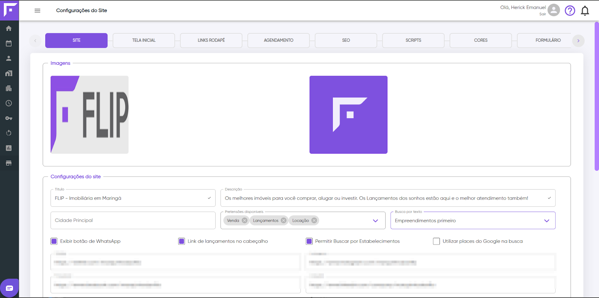The height and width of the screenshot is (298, 599).
Task: Remove the Locação chip
Action: tap(314, 221)
